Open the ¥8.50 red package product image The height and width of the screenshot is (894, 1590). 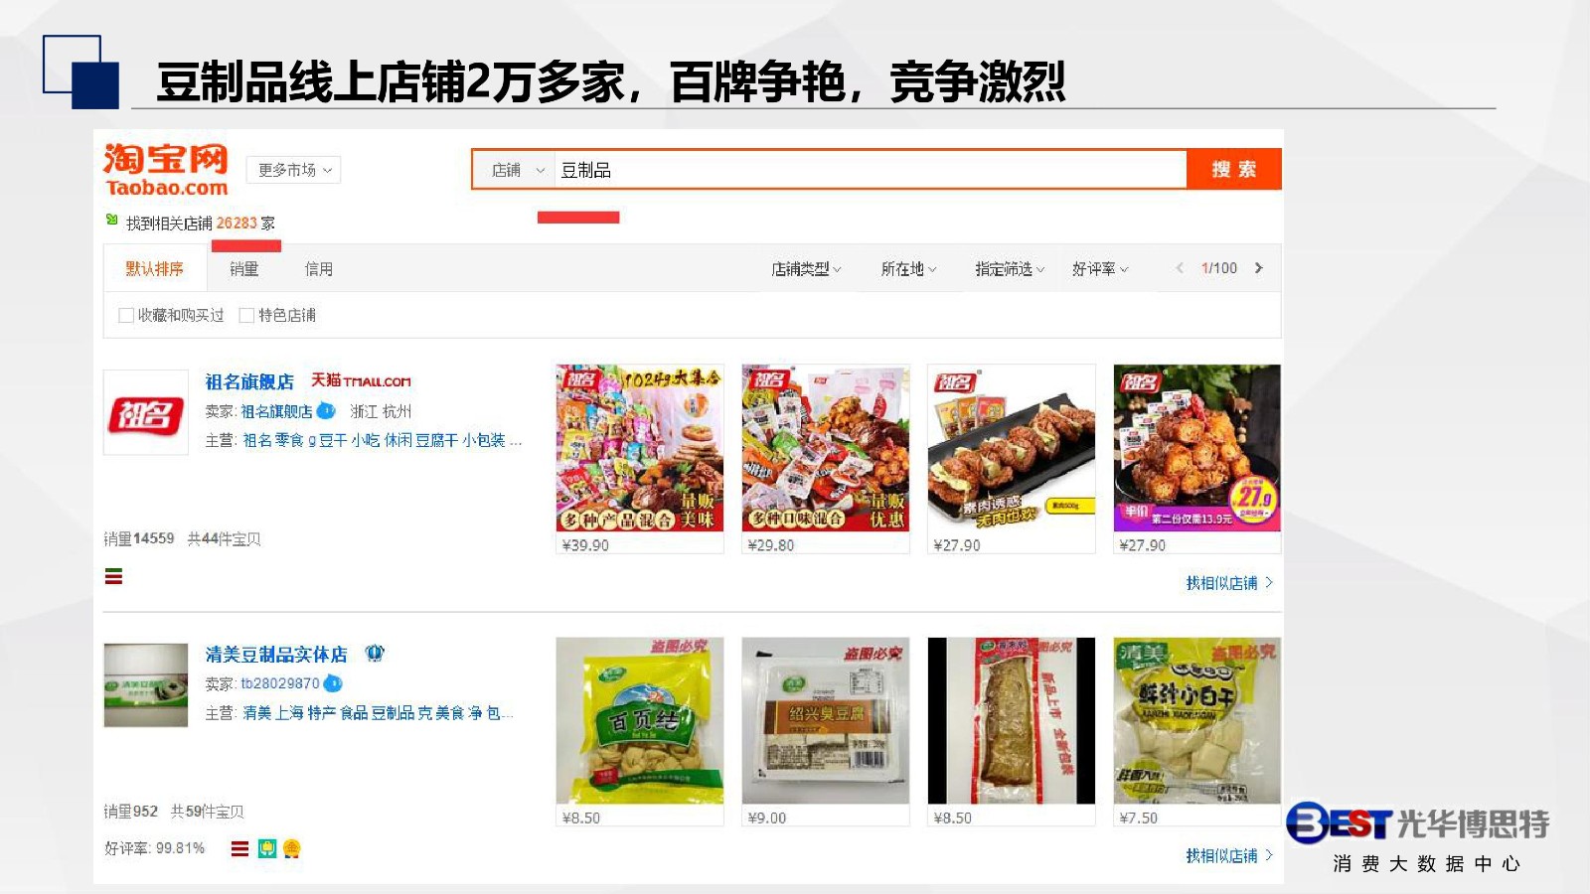pyautogui.click(x=1012, y=721)
